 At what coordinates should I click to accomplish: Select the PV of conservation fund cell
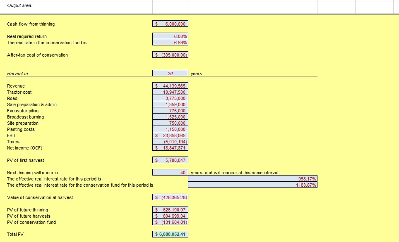click(171, 222)
